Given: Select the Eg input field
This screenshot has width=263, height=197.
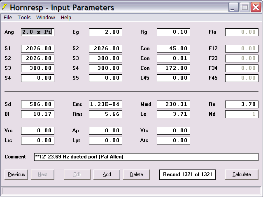Looking at the screenshot, I should (x=105, y=32).
